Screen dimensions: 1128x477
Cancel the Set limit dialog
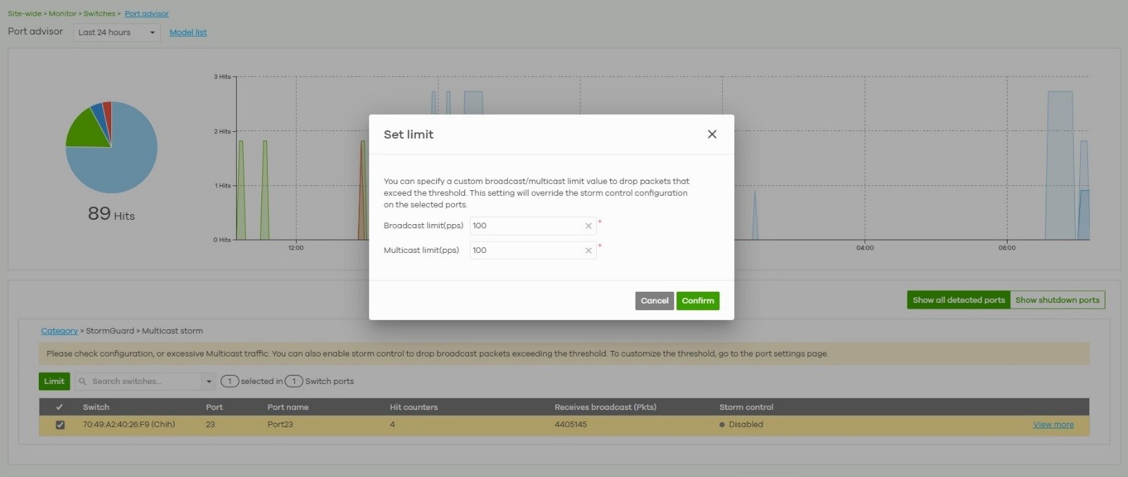[x=655, y=301]
